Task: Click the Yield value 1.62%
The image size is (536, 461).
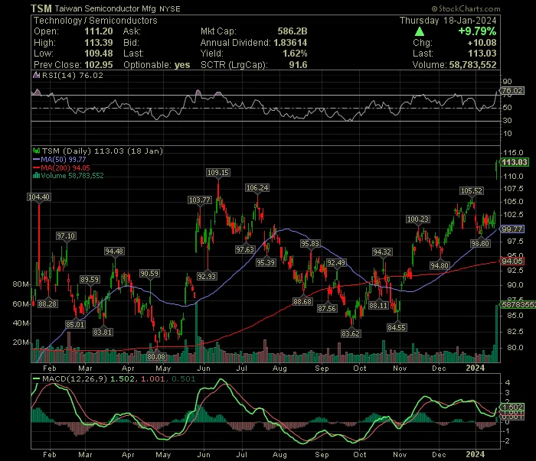Action: click(x=295, y=54)
